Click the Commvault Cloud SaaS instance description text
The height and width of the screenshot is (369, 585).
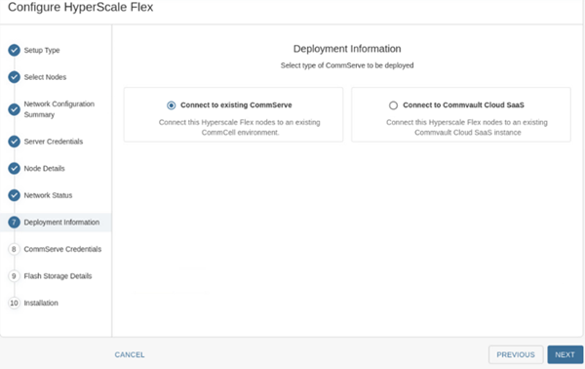(467, 127)
